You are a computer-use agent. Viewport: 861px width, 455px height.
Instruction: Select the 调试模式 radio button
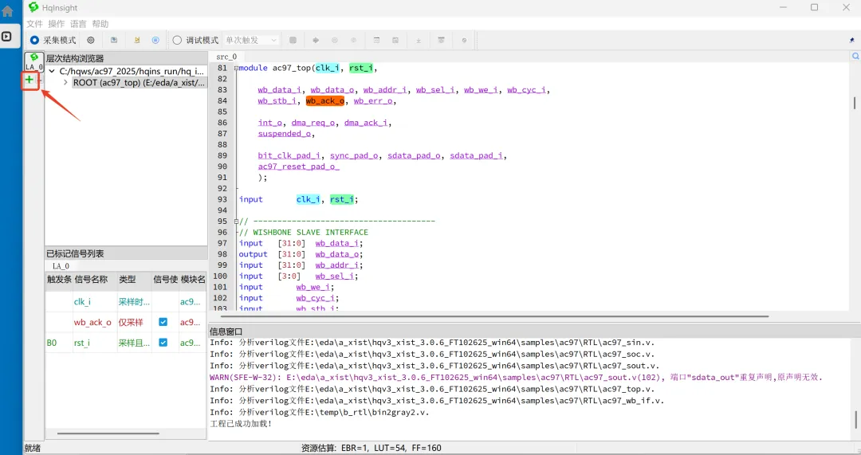(x=177, y=40)
